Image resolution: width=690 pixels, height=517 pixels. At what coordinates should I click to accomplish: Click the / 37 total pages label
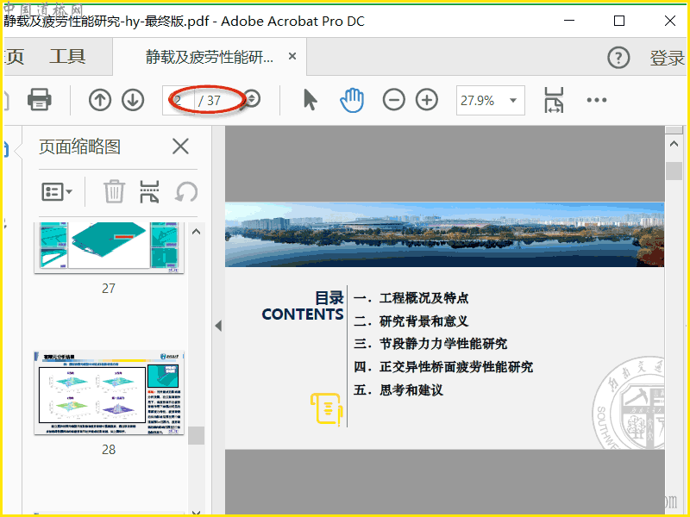point(210,100)
